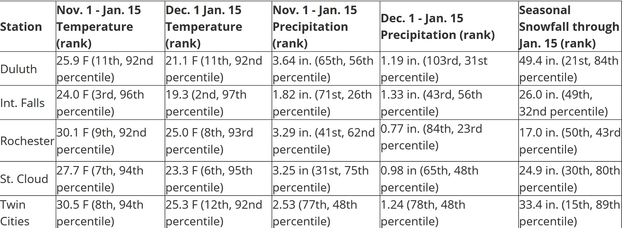The image size is (622, 228).
Task: Select the Duluth station cell
Action: 19,69
